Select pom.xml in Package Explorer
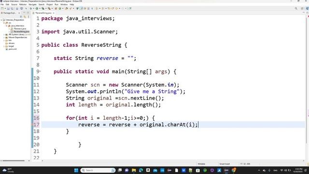 click(13, 49)
